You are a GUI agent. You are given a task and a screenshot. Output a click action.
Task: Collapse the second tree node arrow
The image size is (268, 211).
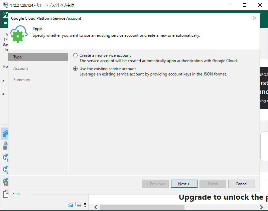[3, 94]
